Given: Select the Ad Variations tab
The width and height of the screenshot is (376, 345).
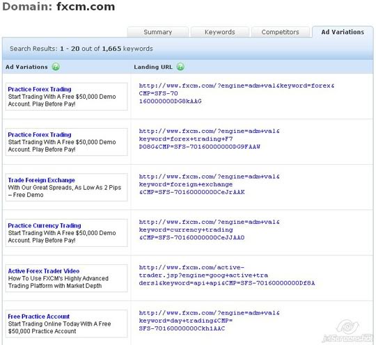Looking at the screenshot, I should [343, 32].
